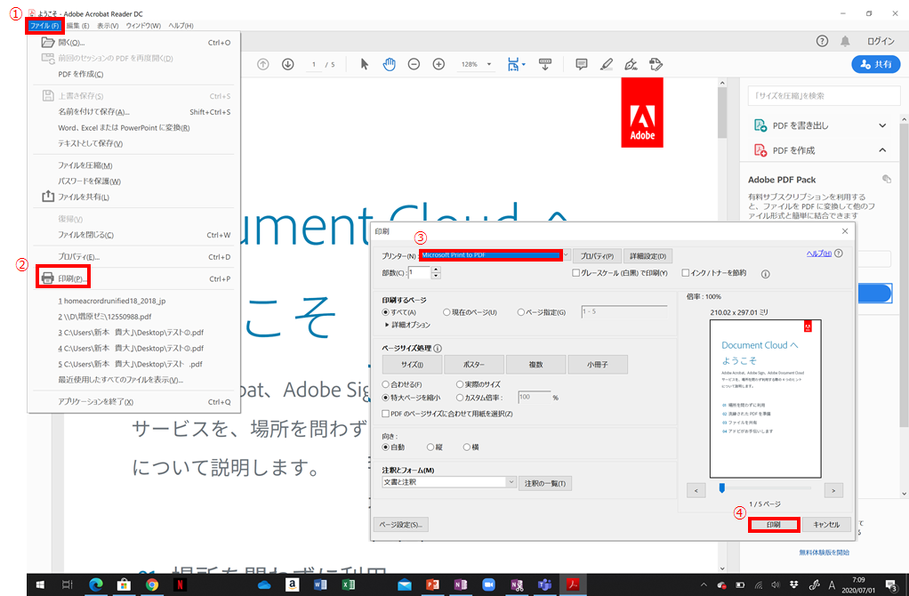This screenshot has width=909, height=596.
Task: Click the info icon next to ページサイズ処理
Action: tap(438, 349)
